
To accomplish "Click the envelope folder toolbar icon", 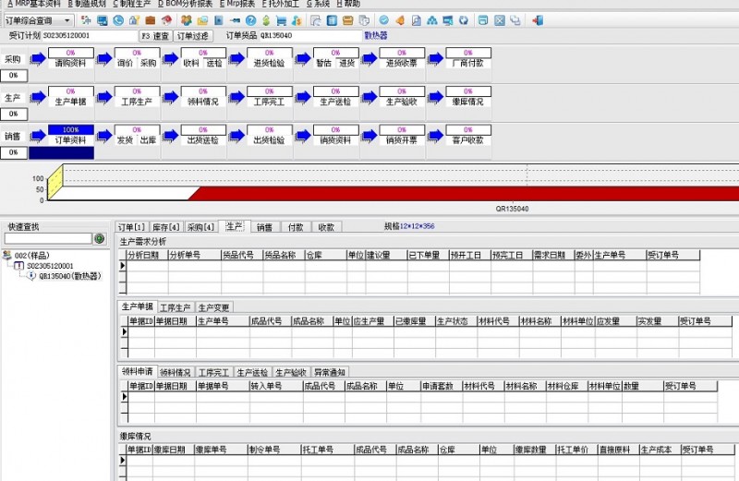I will coord(202,20).
